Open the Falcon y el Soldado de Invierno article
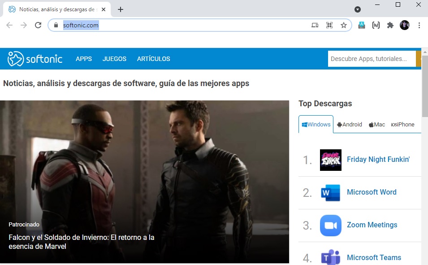Screen dimensions: 428x265 pyautogui.click(x=81, y=242)
